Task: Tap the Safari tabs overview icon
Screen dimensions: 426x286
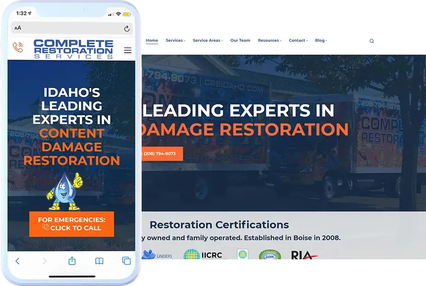Action: coord(126,261)
